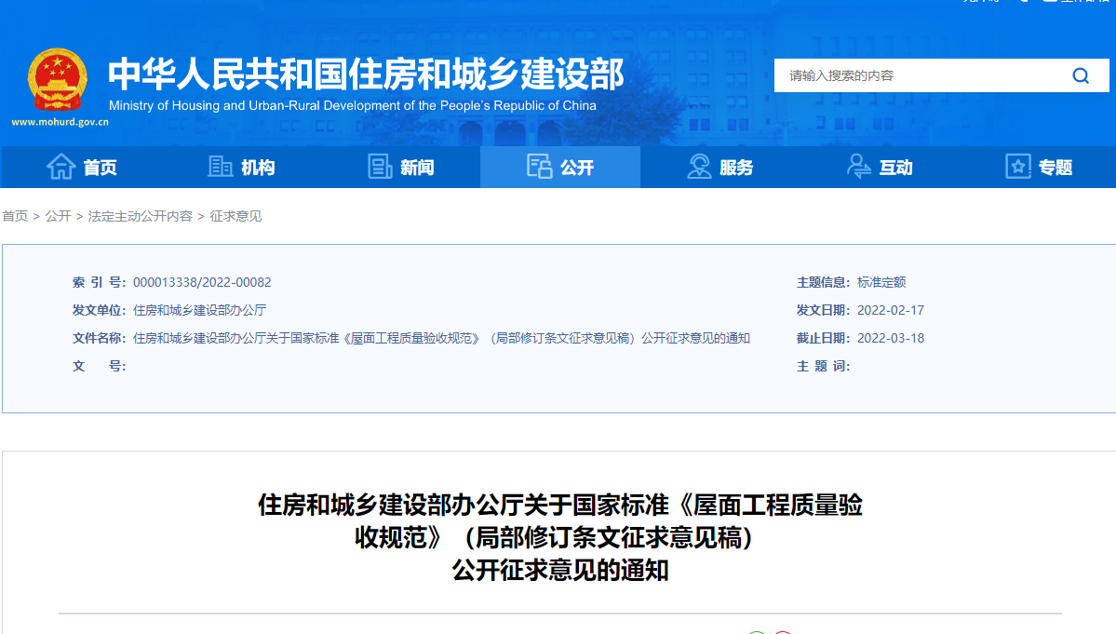Click the national emblem logo
This screenshot has height=634, width=1116.
pos(58,79)
